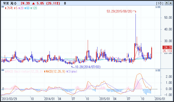Toggle the Signal line legend

click(72, 71)
